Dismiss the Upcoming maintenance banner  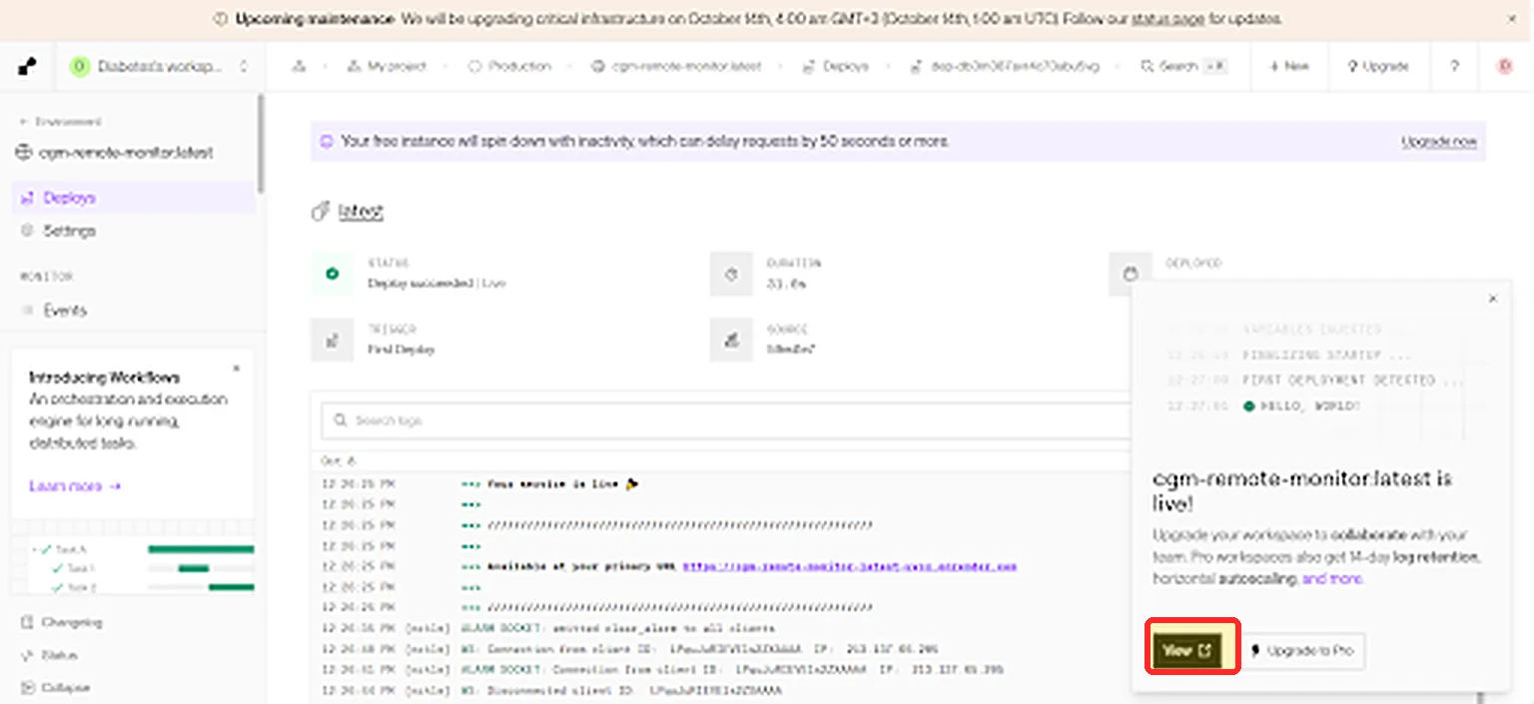[x=1512, y=19]
